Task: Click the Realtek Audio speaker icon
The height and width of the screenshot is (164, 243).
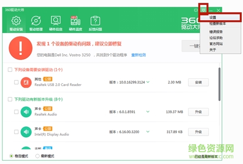Action: pos(26,111)
